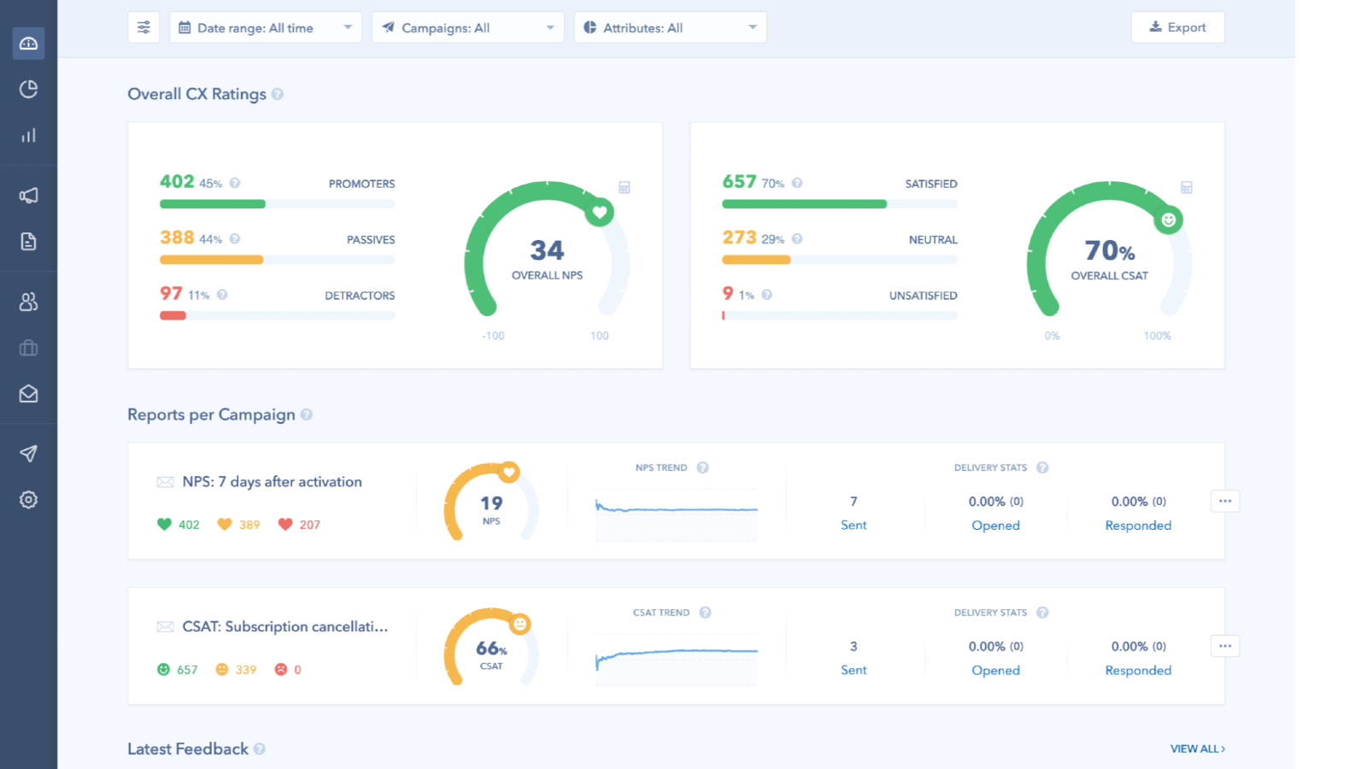Click the calculator icon on NPS card
1367x769 pixels.
pyautogui.click(x=625, y=187)
